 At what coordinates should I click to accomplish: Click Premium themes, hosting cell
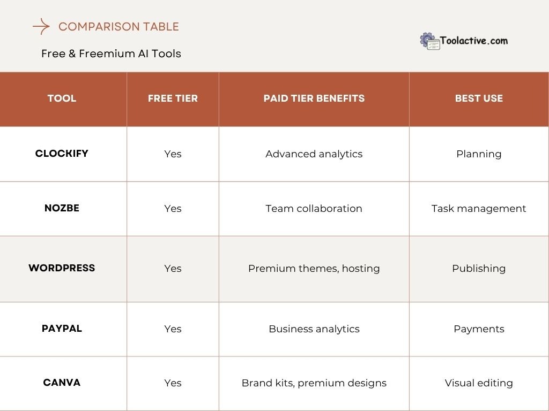(x=314, y=269)
